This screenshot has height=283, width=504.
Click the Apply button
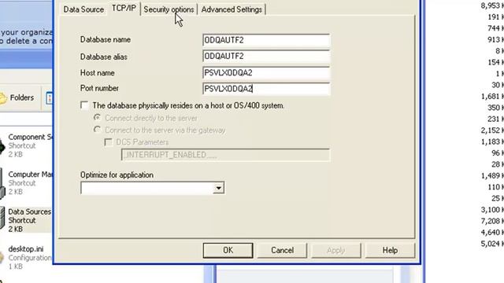pyautogui.click(x=336, y=250)
